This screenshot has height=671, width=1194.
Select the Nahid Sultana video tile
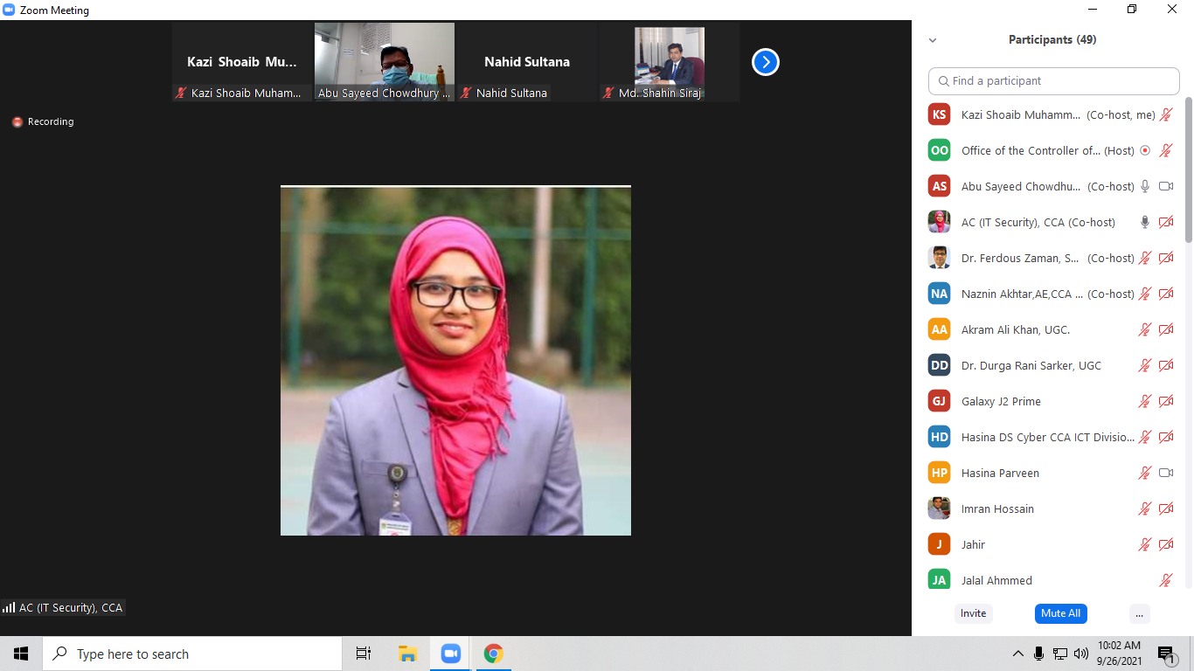[527, 62]
